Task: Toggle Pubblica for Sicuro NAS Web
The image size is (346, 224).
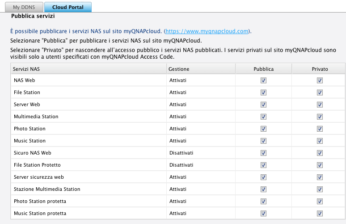Action: (x=263, y=153)
